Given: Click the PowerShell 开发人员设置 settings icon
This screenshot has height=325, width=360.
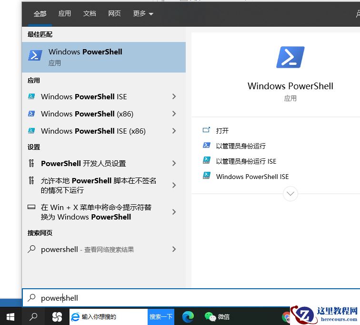Looking at the screenshot, I should pyautogui.click(x=31, y=163).
